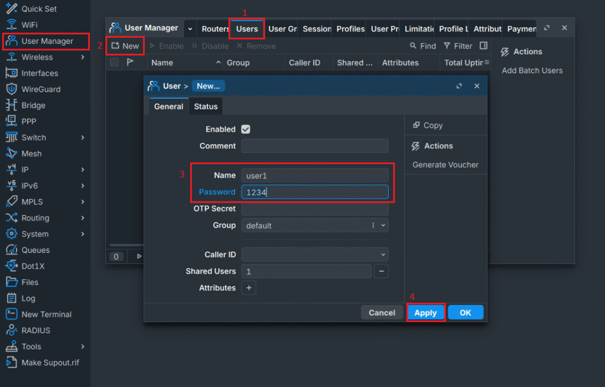Viewport: 605px width, 387px height.
Task: Open the Filter tool in users list
Action: (458, 46)
